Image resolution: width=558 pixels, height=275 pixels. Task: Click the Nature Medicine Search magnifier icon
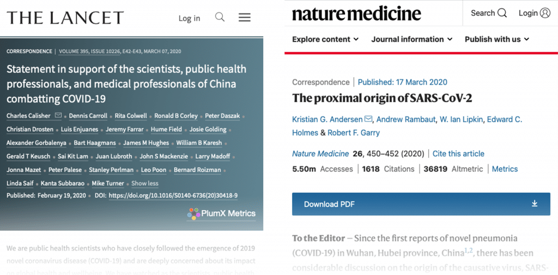(502, 13)
